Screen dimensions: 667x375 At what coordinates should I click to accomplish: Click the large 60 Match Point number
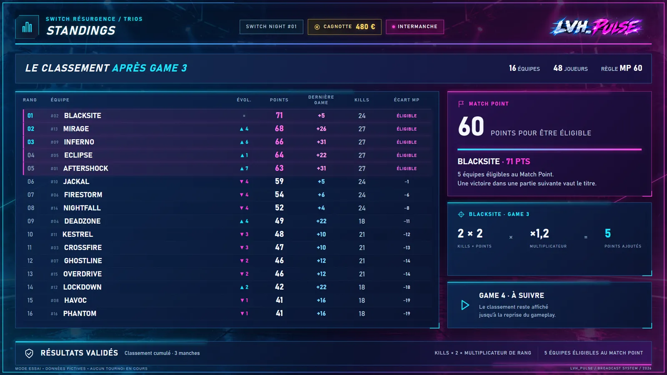[471, 126]
